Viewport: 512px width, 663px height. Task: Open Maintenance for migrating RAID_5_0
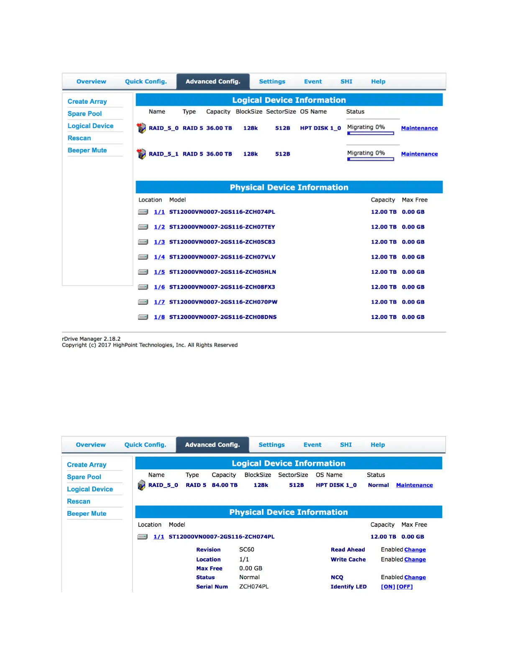pos(419,128)
